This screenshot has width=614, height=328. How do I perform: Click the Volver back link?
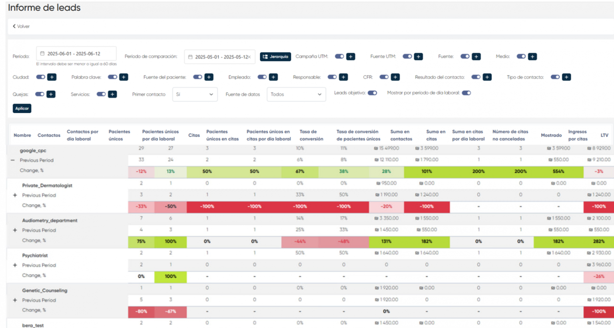pos(20,26)
